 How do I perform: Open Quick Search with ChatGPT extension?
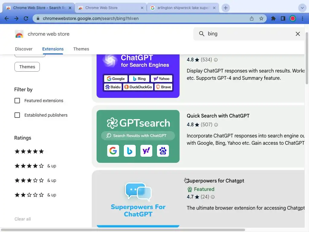point(218,116)
